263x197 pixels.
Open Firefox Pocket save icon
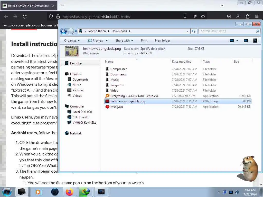[229, 16]
